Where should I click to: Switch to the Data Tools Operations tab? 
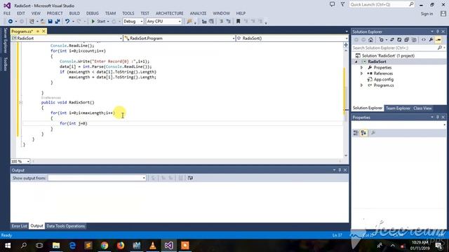65,226
